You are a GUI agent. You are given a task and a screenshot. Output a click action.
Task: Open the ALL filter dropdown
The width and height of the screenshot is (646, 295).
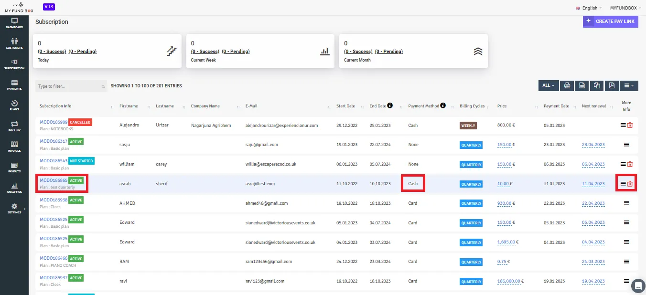(548, 85)
